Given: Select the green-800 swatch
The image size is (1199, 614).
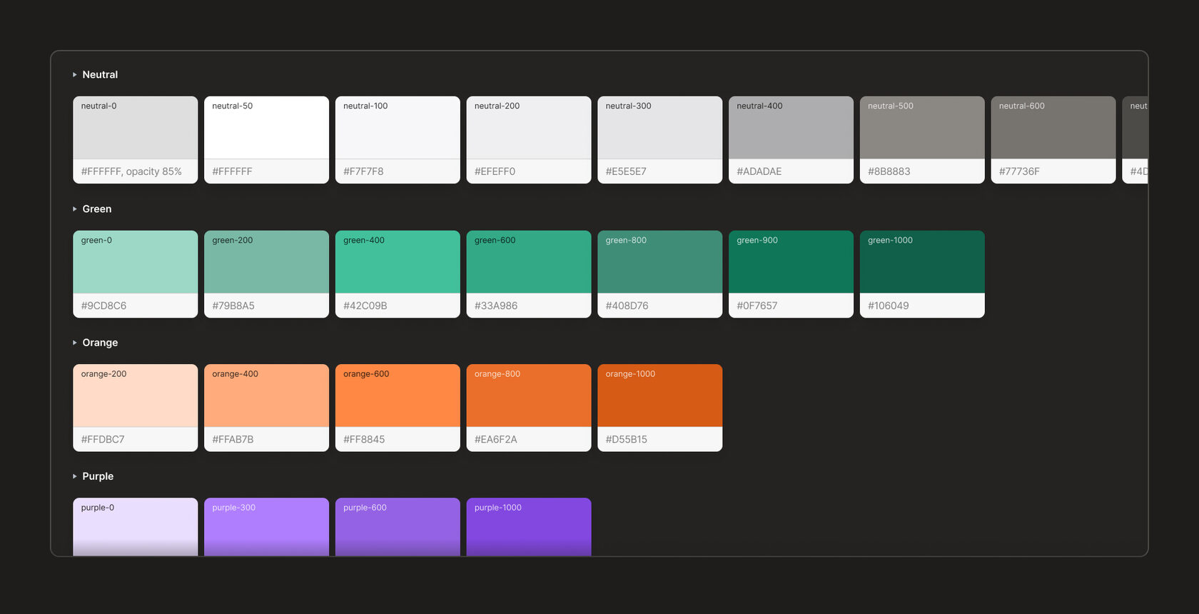Looking at the screenshot, I should (x=659, y=262).
